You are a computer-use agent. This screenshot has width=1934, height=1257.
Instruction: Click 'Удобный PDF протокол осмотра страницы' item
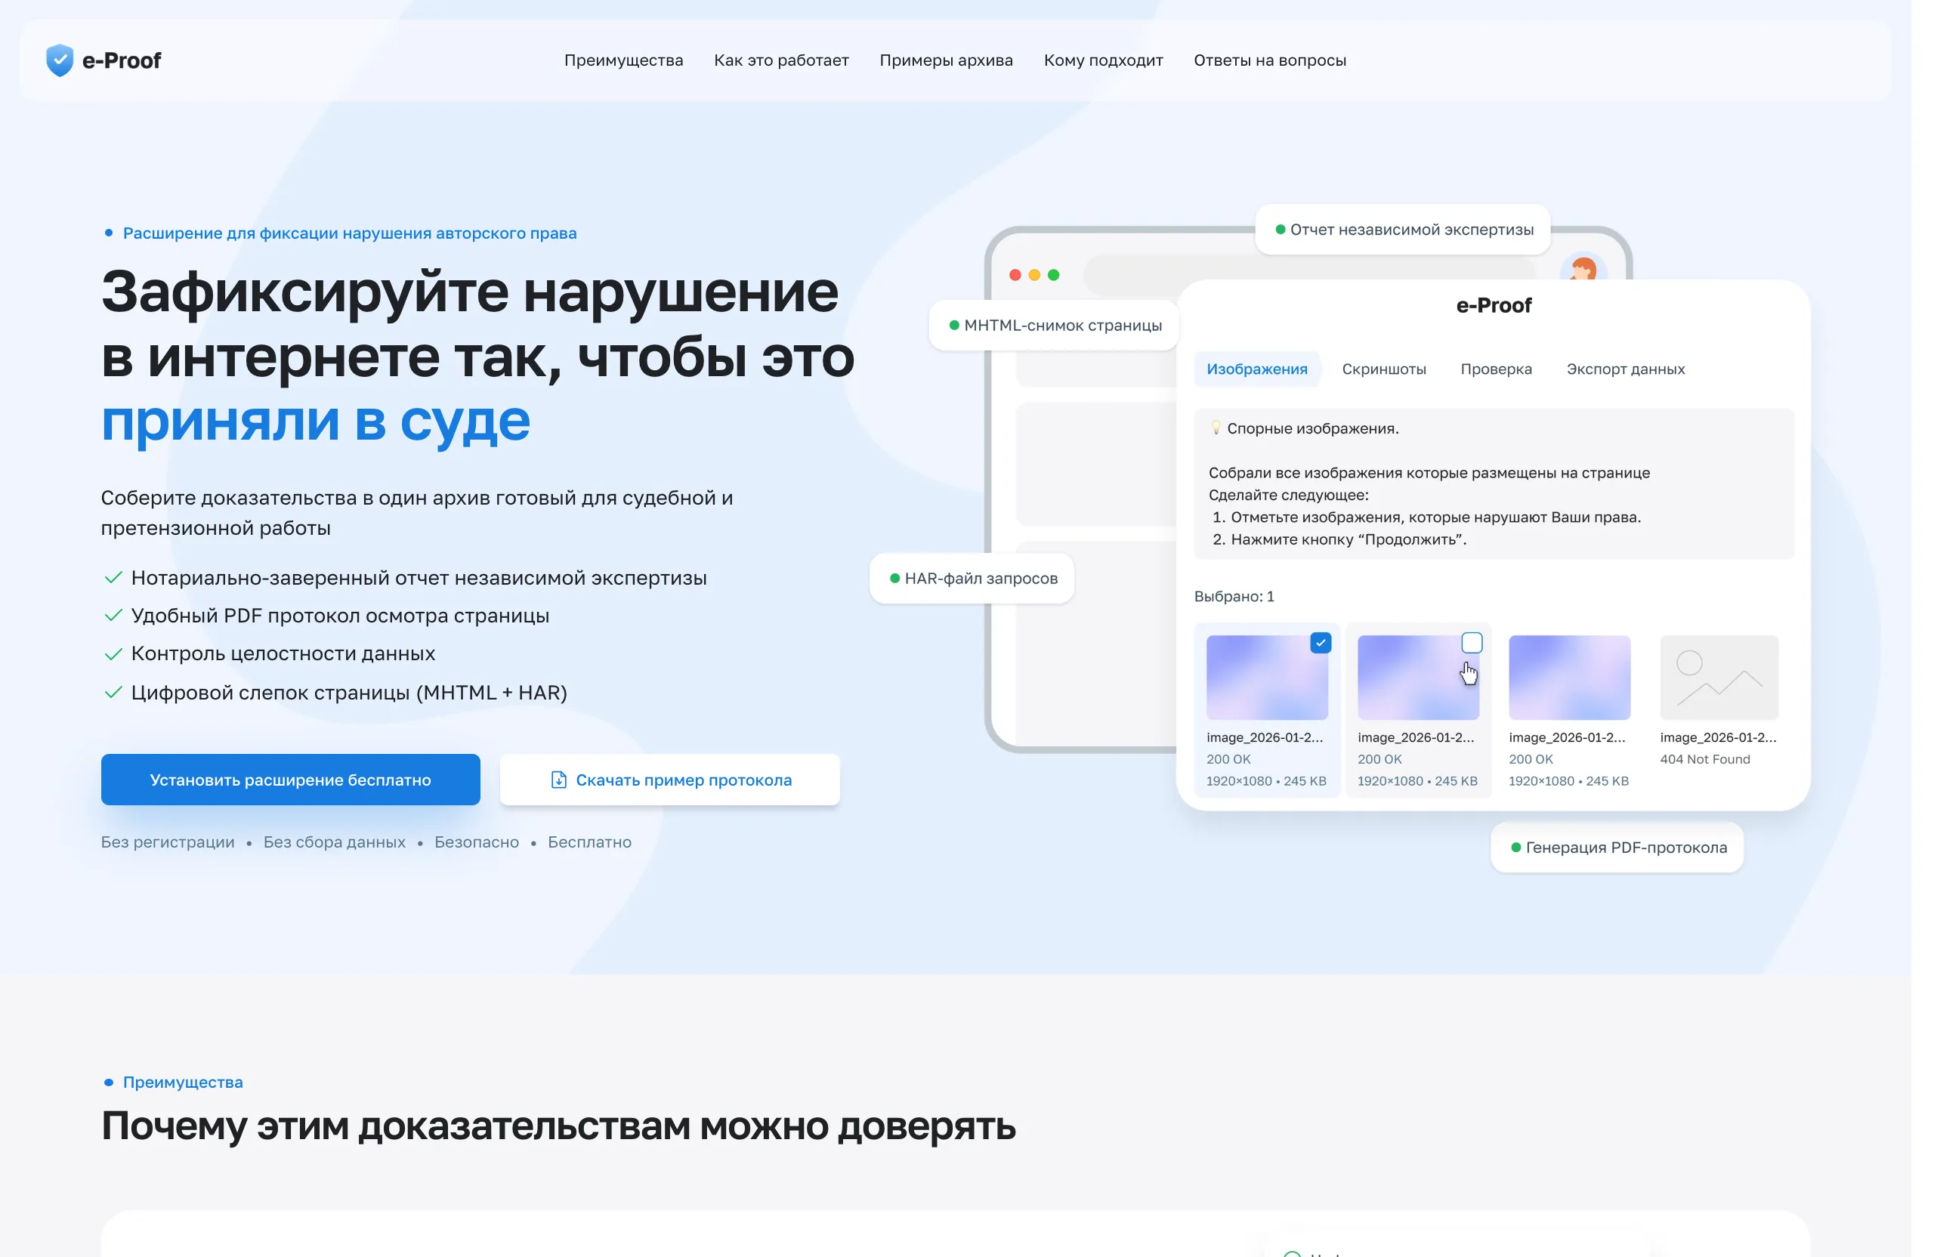coord(340,616)
